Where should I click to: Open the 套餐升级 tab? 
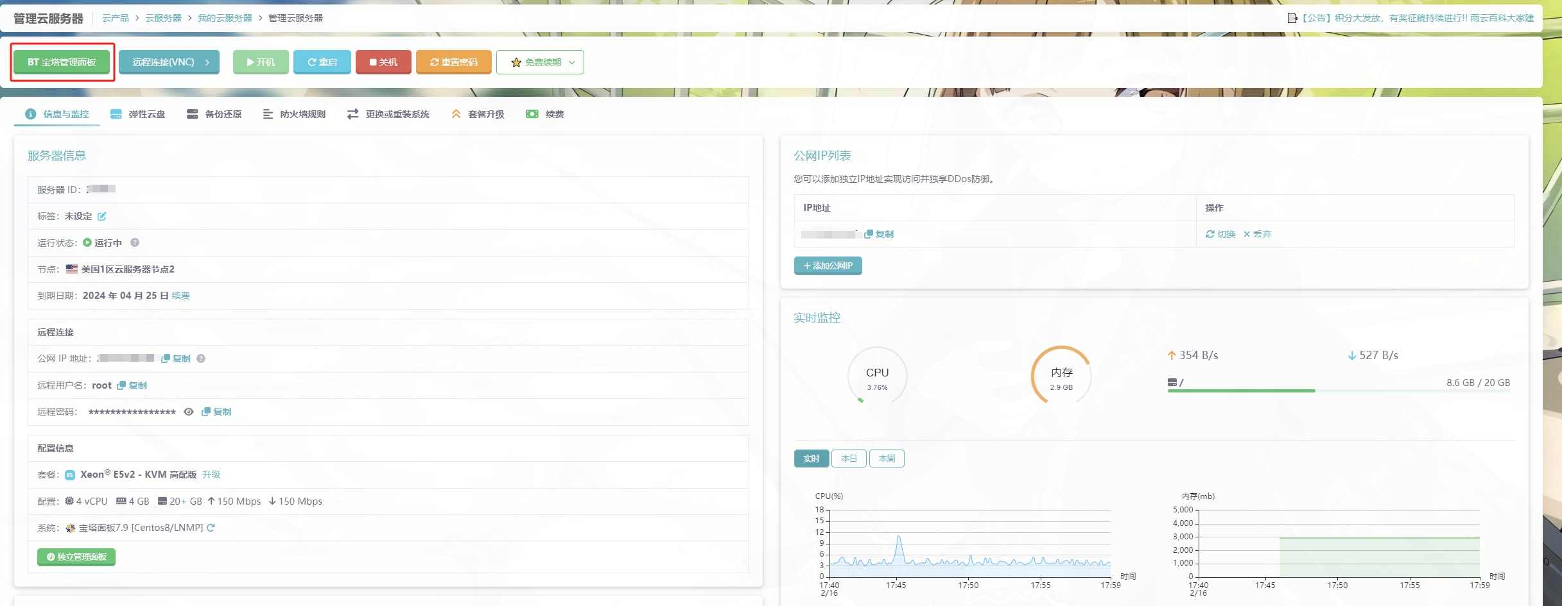pyautogui.click(x=478, y=114)
